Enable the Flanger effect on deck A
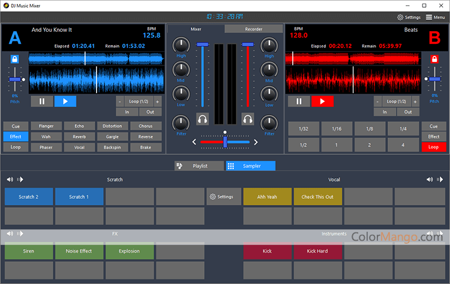 [x=46, y=126]
